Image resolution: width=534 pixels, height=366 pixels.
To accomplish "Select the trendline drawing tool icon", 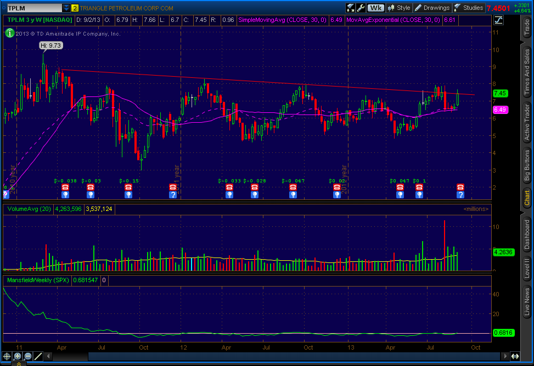I will coord(38,356).
